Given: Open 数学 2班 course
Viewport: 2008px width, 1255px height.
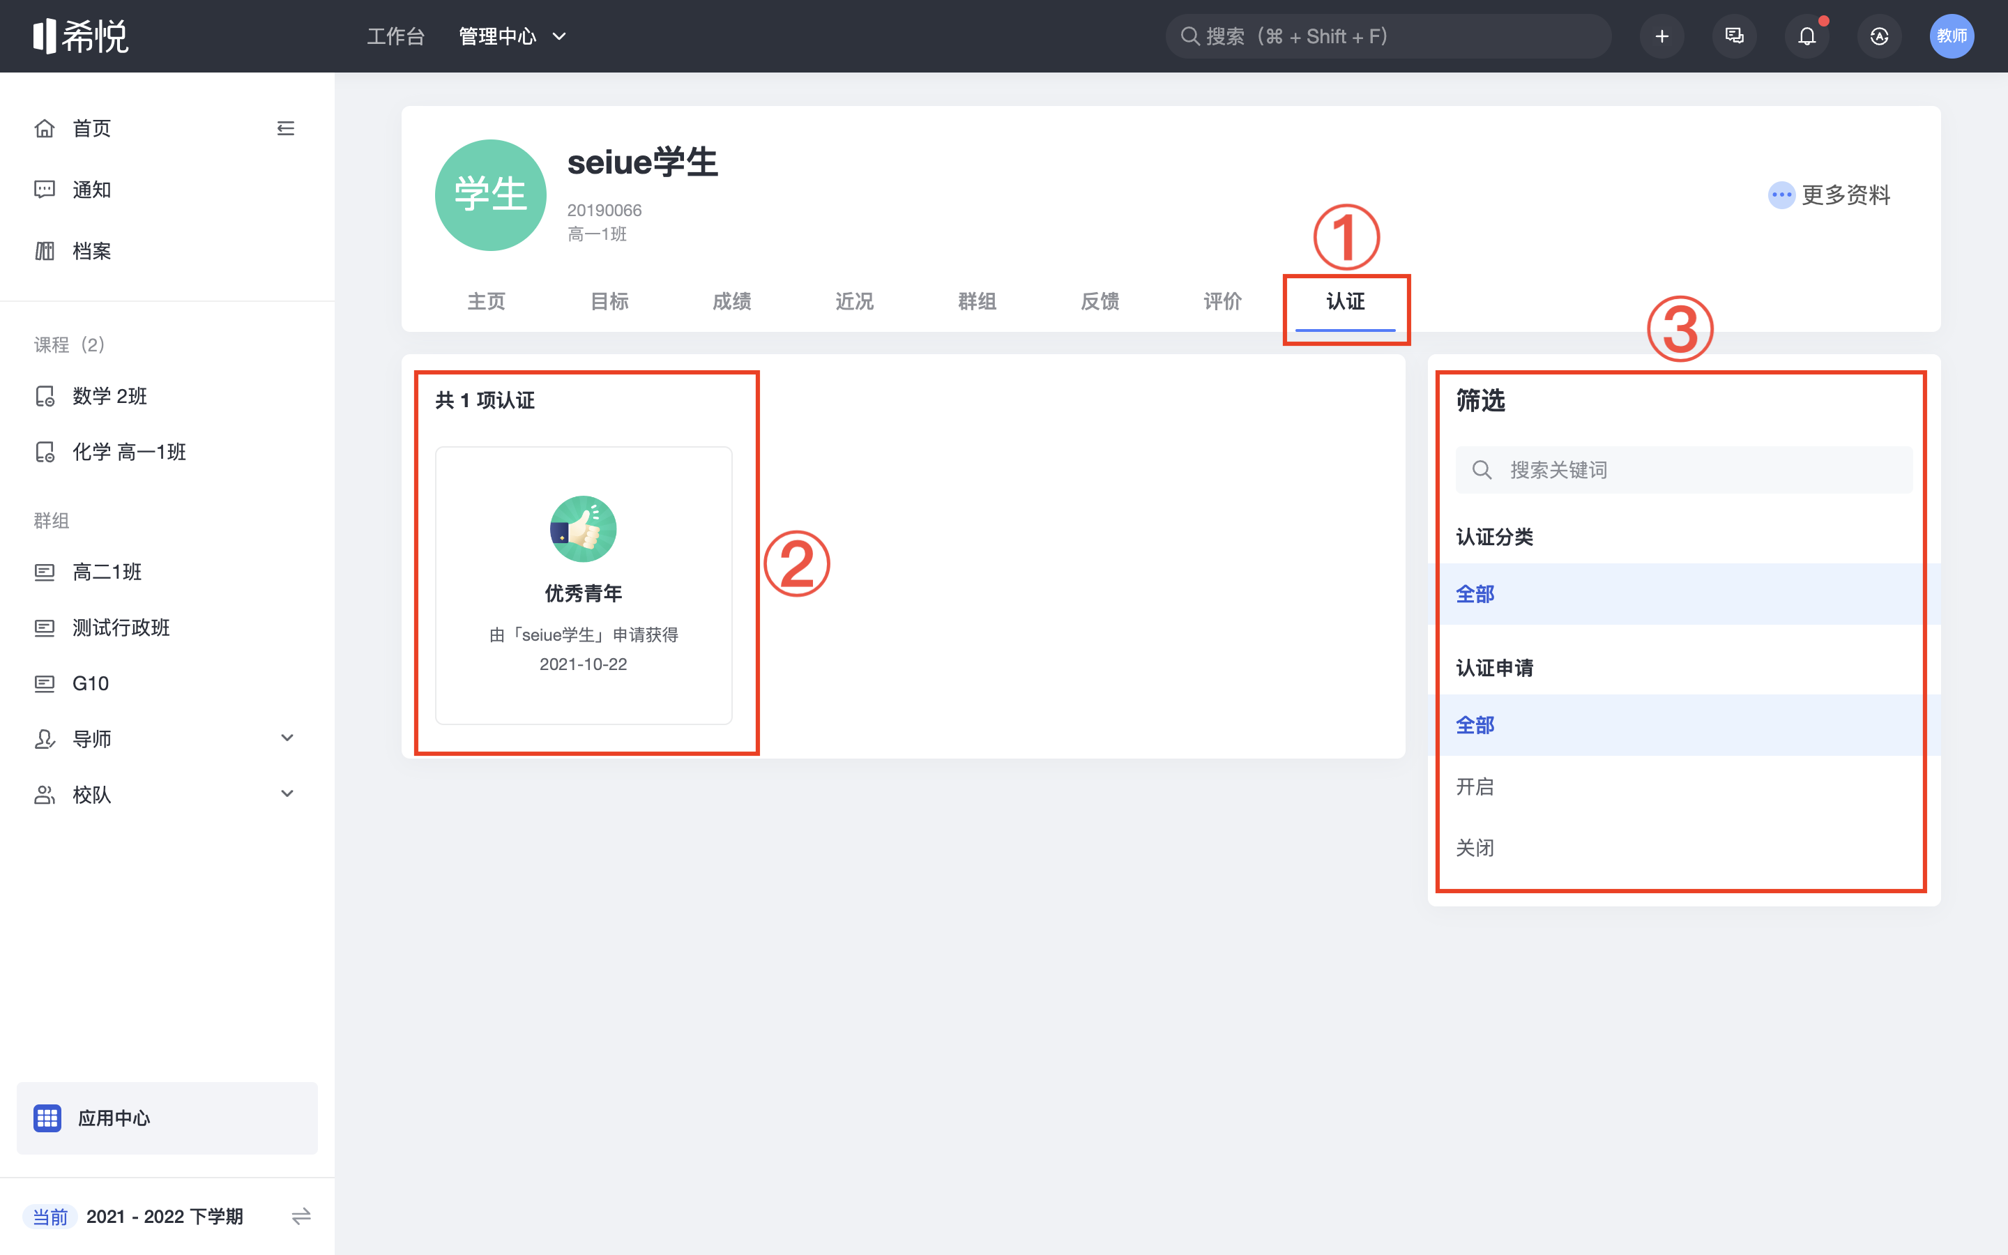Looking at the screenshot, I should (x=109, y=397).
